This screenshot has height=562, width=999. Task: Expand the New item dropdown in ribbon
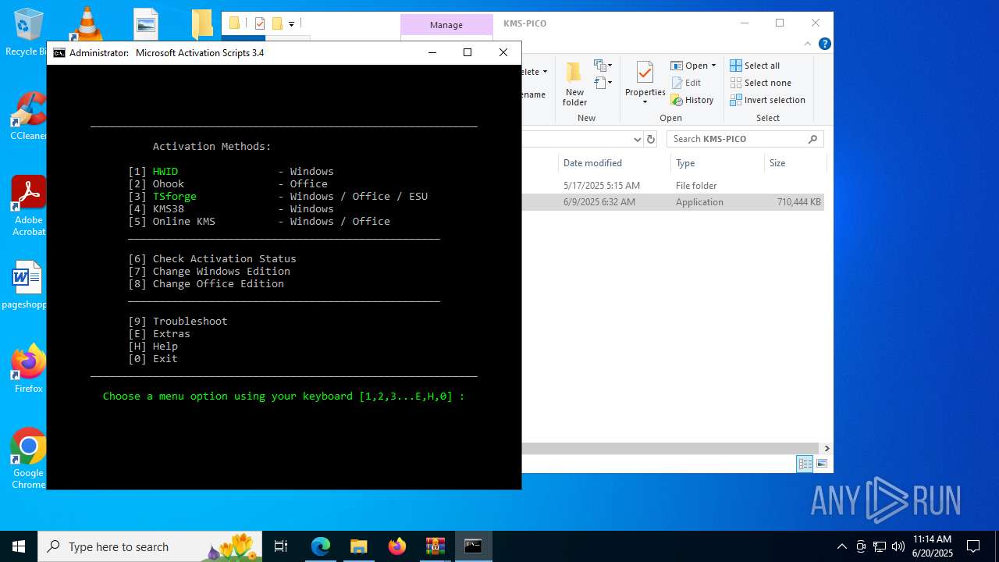point(603,66)
